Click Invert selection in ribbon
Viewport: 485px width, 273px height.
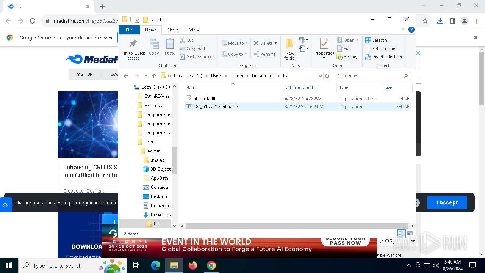point(383,57)
